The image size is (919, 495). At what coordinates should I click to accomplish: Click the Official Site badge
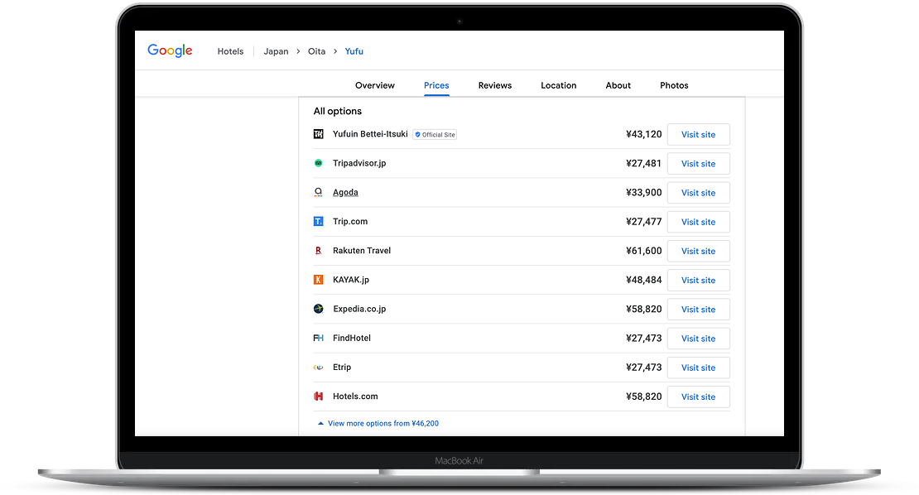tap(435, 135)
